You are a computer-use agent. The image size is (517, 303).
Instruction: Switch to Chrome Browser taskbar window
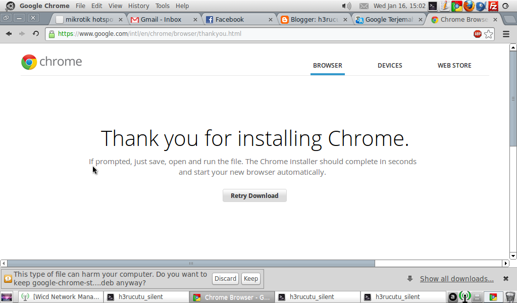(232, 297)
